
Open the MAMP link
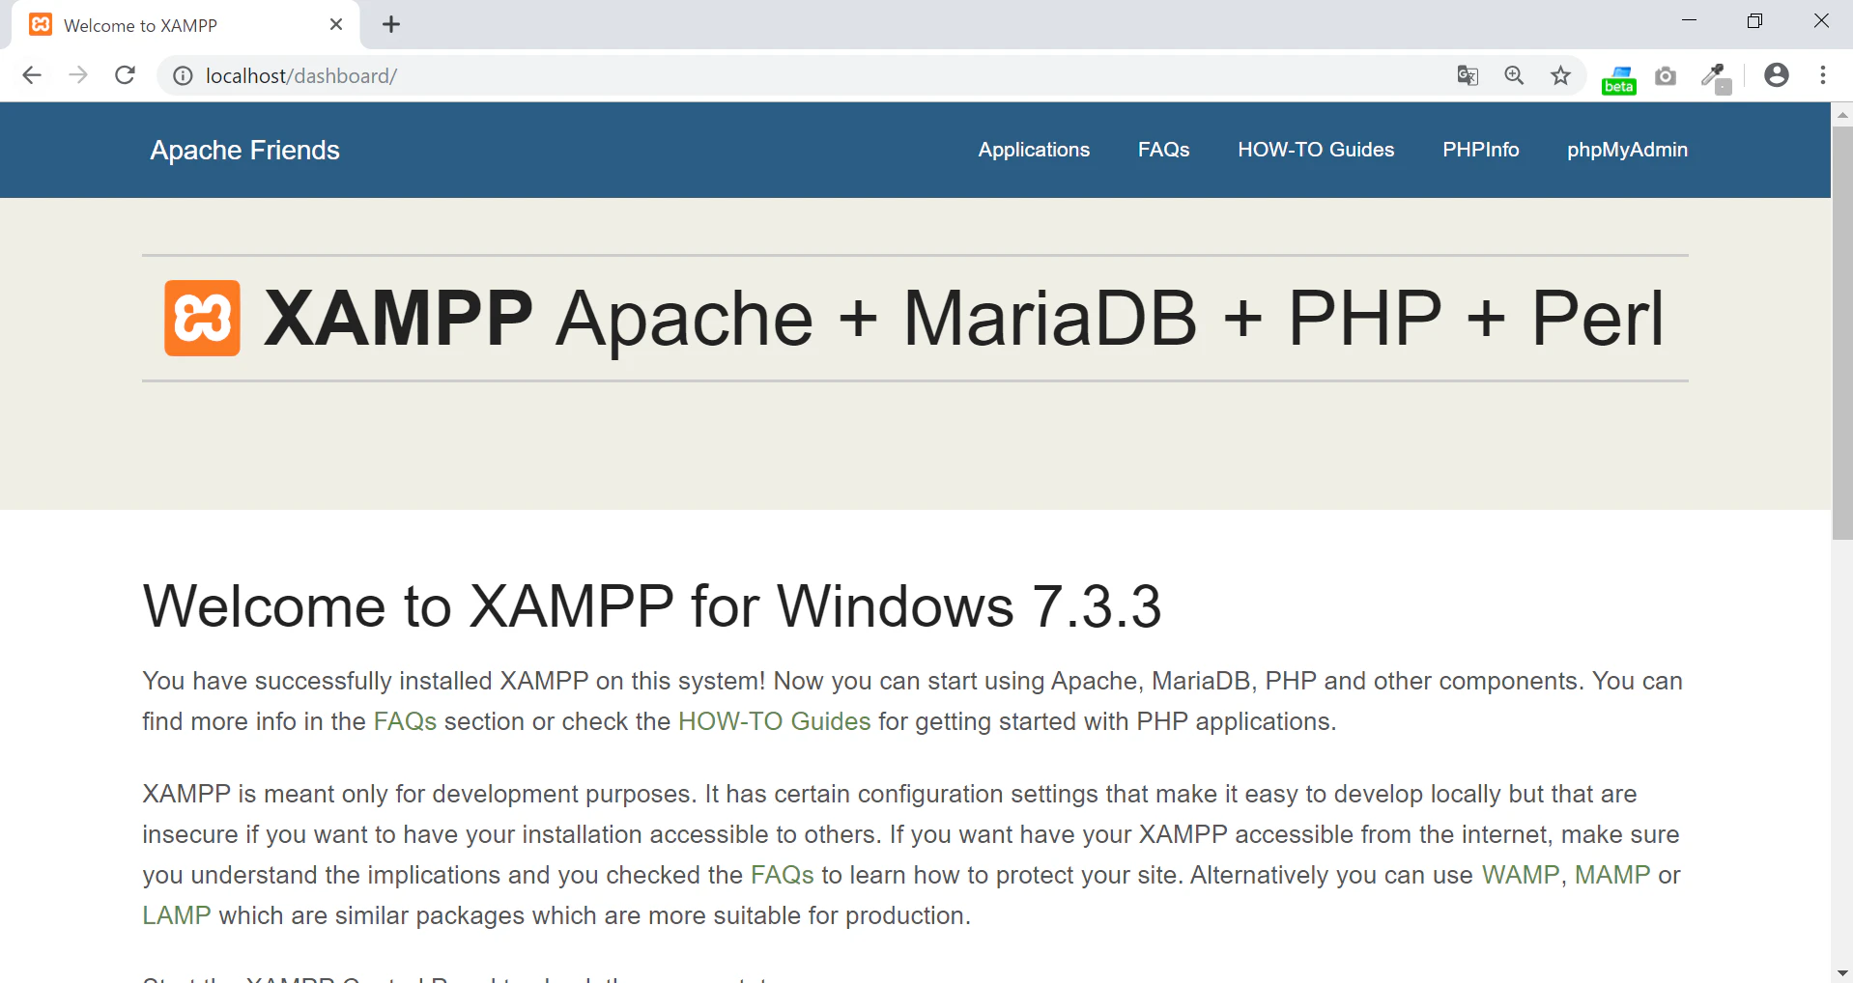(1612, 875)
